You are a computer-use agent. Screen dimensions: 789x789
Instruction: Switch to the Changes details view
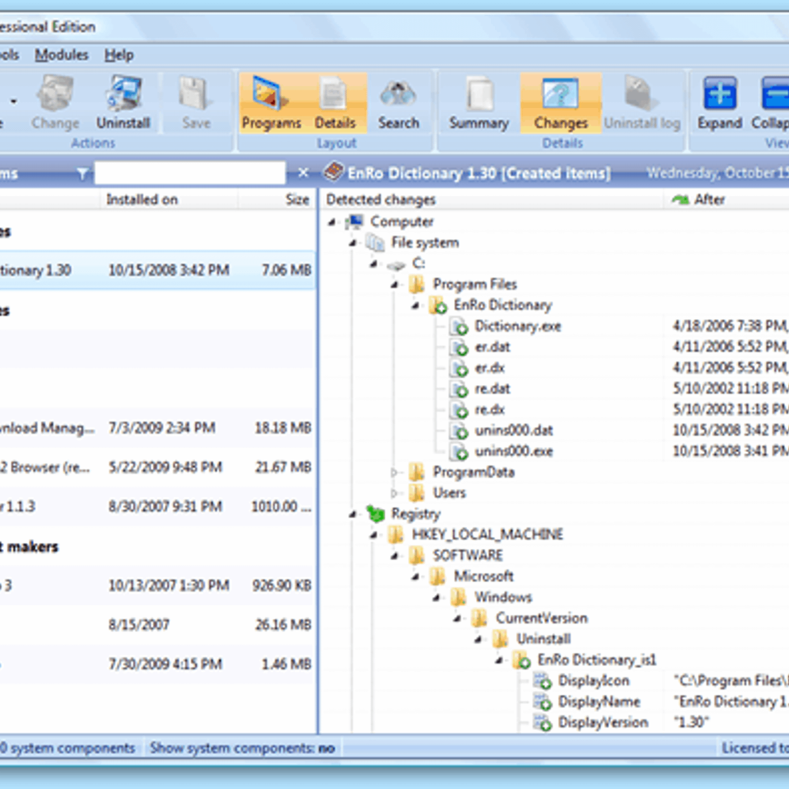click(561, 103)
